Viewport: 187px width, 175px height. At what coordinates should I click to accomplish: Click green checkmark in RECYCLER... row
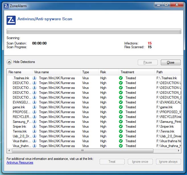pyautogui.click(x=121, y=117)
